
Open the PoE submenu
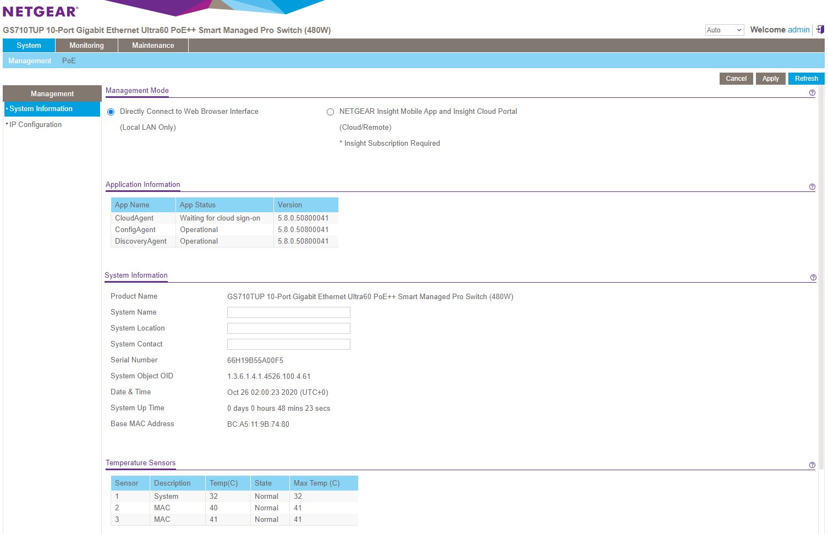pyautogui.click(x=69, y=61)
